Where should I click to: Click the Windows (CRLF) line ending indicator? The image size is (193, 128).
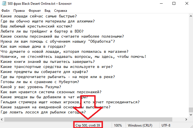(x=140, y=125)
